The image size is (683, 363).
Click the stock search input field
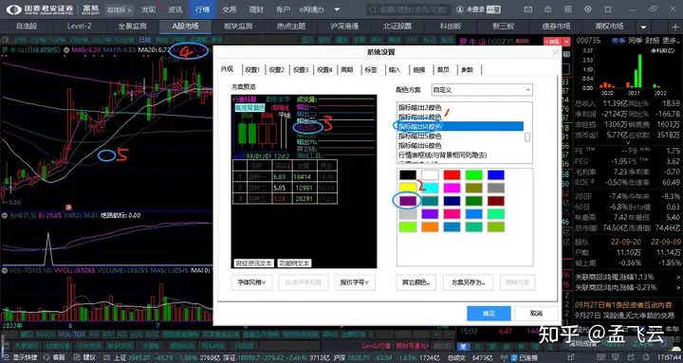click(x=408, y=9)
